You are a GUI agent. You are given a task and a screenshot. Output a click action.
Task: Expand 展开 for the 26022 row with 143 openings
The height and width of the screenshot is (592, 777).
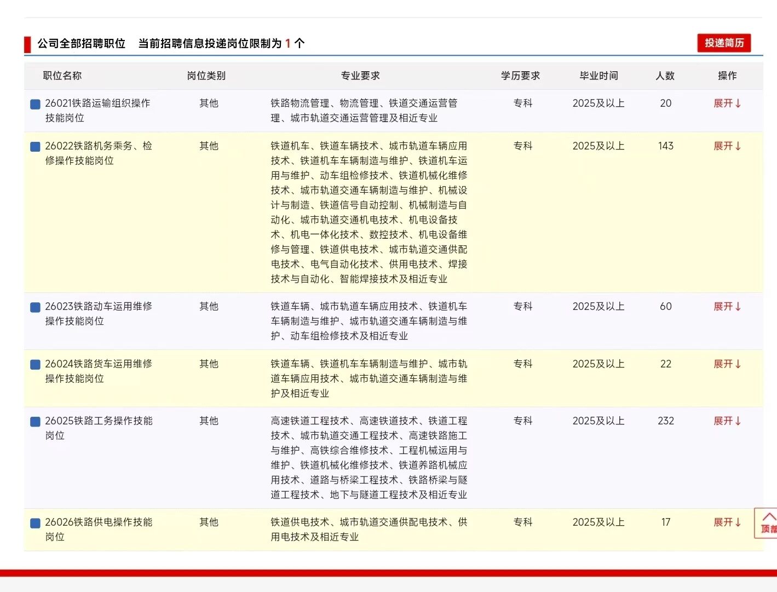pyautogui.click(x=727, y=146)
